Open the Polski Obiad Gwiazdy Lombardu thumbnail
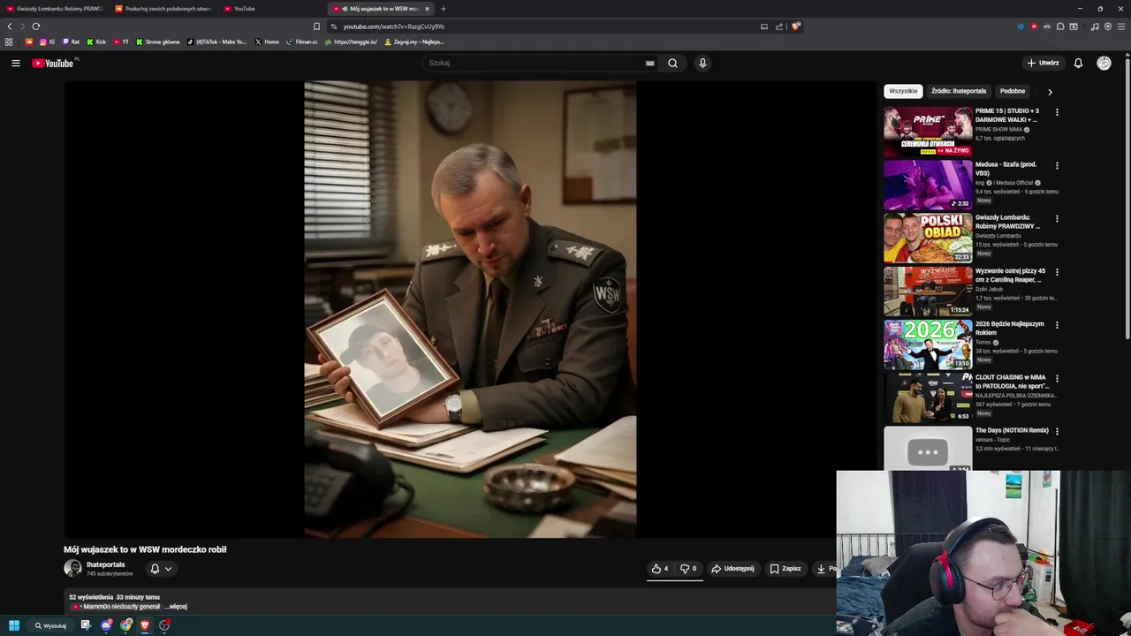Image resolution: width=1131 pixels, height=636 pixels. 928,238
